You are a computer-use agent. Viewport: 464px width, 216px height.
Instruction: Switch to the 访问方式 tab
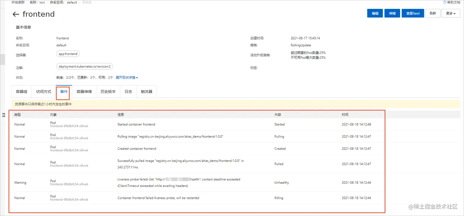(x=44, y=92)
